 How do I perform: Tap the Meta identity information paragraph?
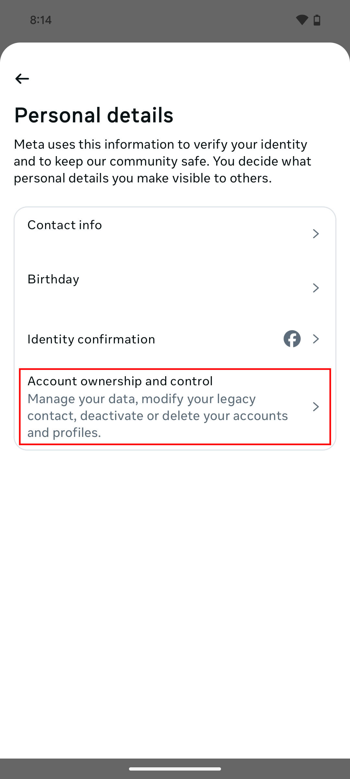coord(162,161)
